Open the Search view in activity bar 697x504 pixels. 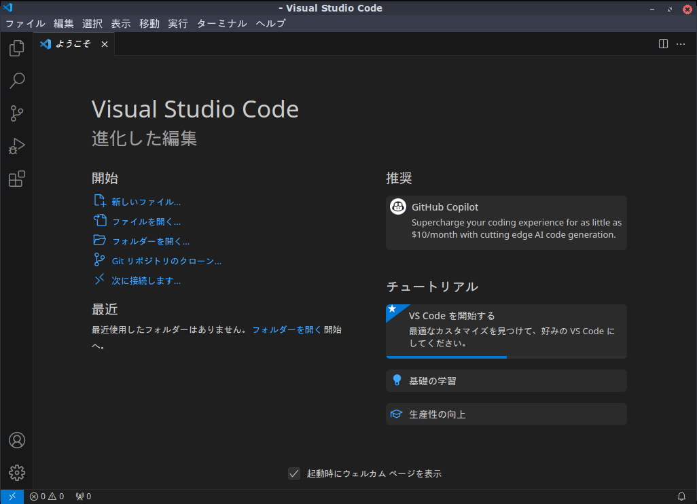click(16, 80)
